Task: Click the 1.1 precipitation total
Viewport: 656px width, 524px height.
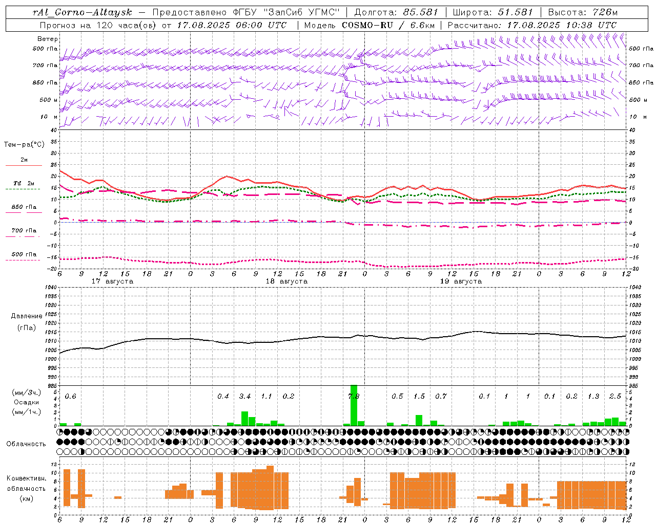Action: 266,396
